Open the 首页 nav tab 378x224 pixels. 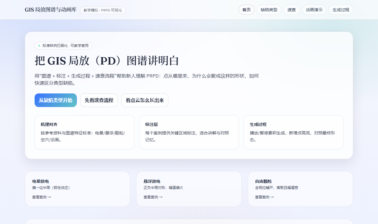point(246,10)
